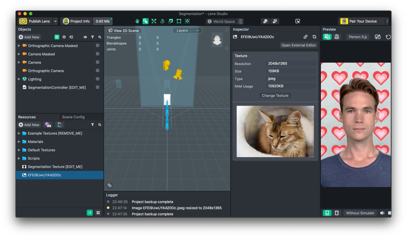407x238 pixels.
Task: Switch Objects panel to list hierarchy view
Action: tap(57, 37)
